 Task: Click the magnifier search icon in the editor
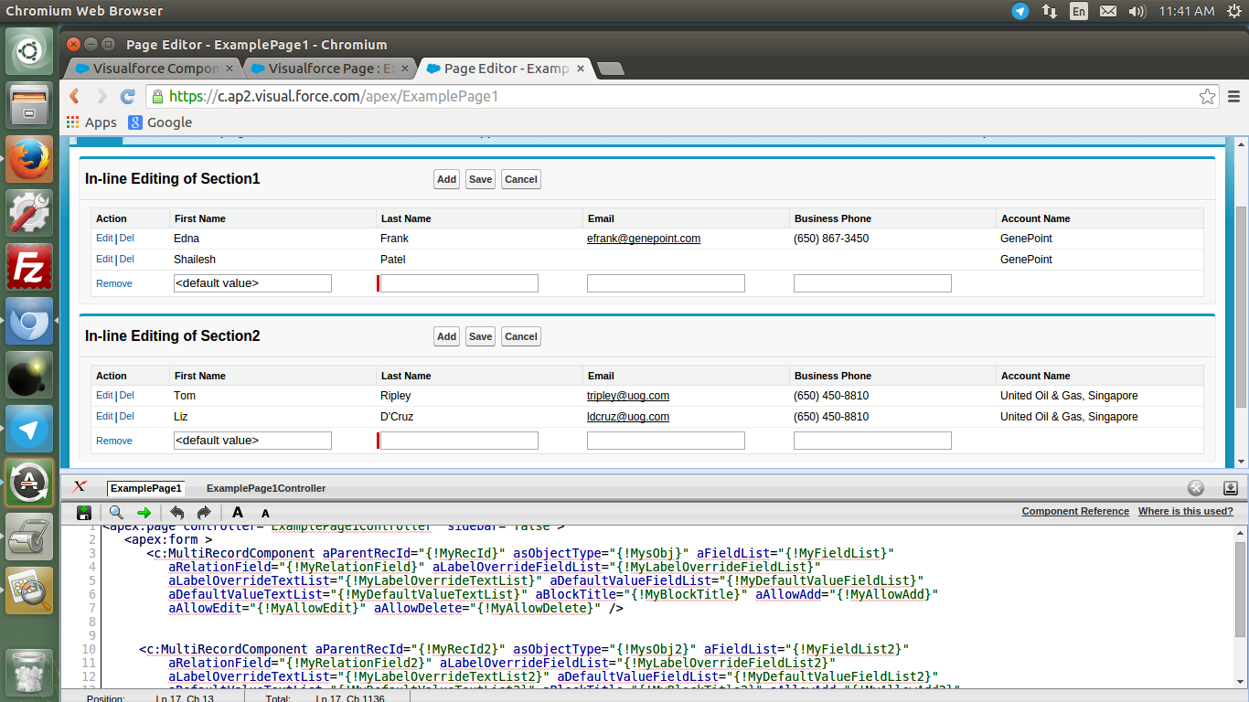pyautogui.click(x=116, y=513)
